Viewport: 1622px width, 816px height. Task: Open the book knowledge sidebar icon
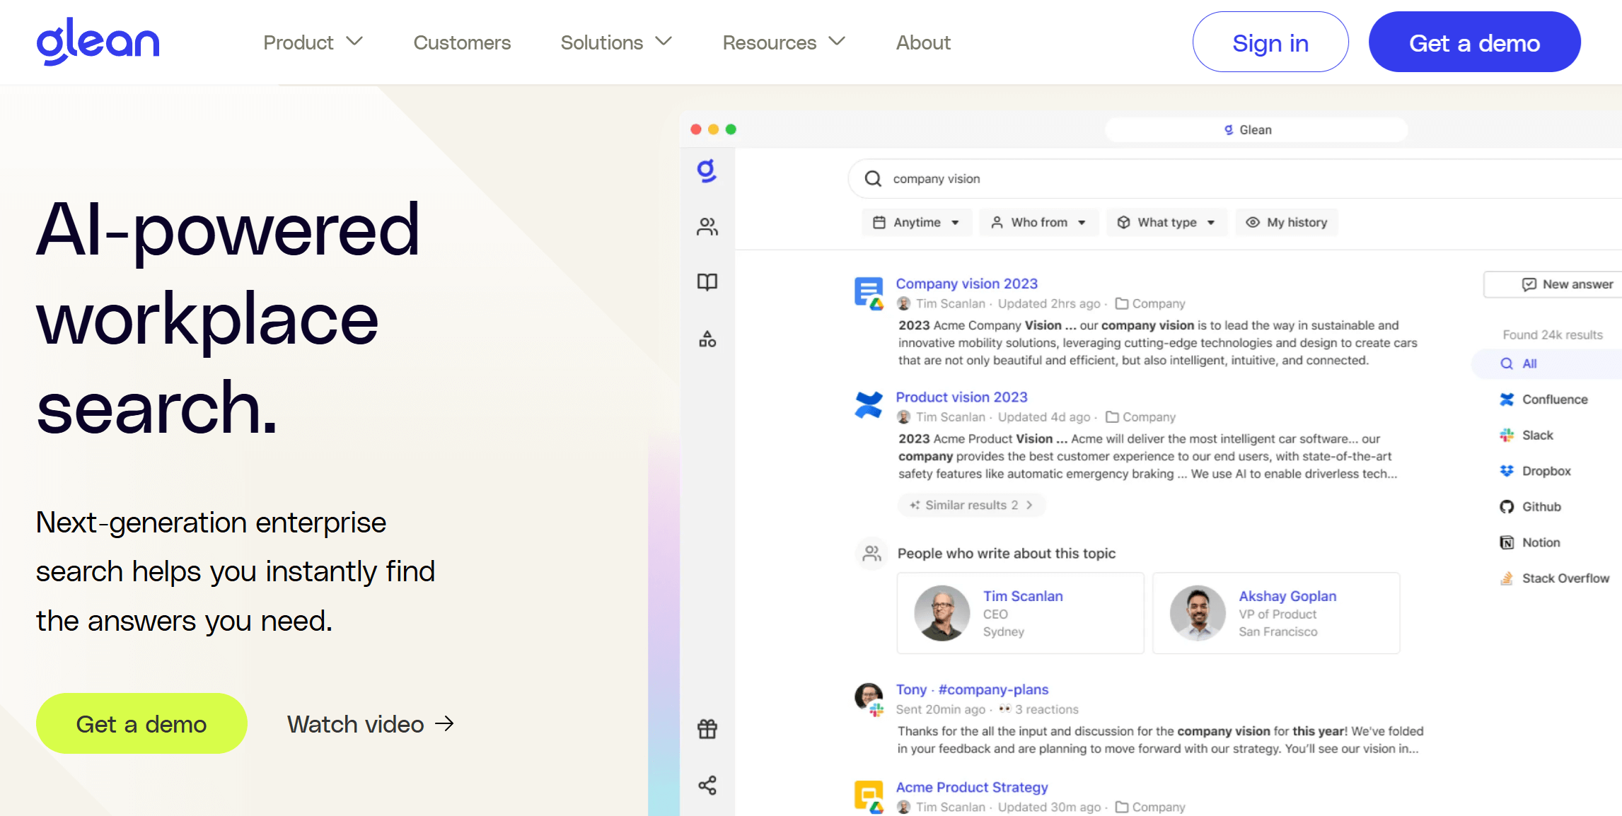pyautogui.click(x=707, y=282)
